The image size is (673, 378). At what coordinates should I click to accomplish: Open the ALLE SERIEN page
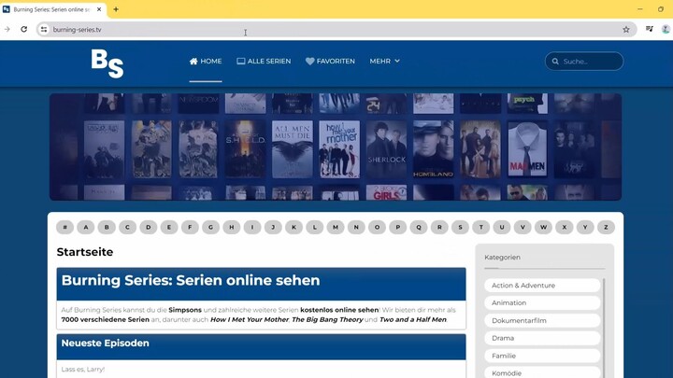point(264,62)
